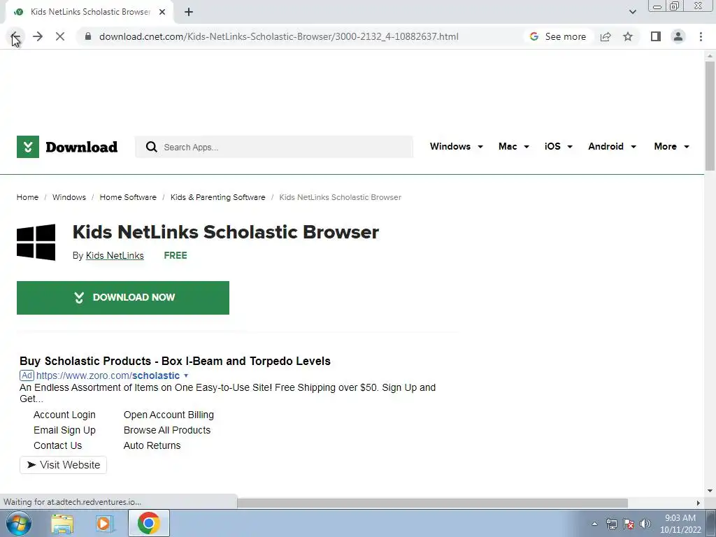Open Chrome's three-dot menu
Viewport: 716px width, 537px height.
click(701, 36)
